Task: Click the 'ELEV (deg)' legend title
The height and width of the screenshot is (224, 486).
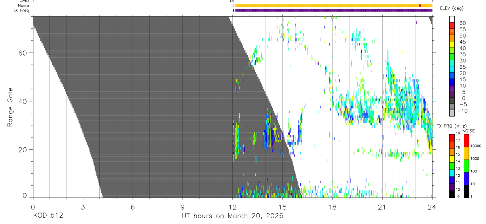Action: click(452, 8)
